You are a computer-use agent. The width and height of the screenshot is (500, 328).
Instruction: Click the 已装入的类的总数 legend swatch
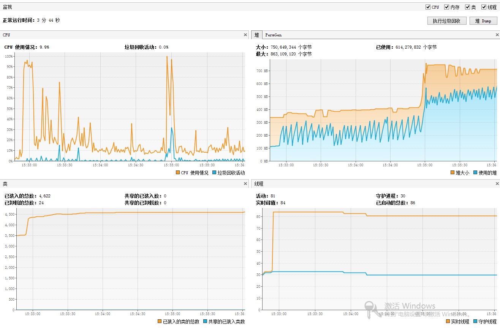tap(160, 322)
